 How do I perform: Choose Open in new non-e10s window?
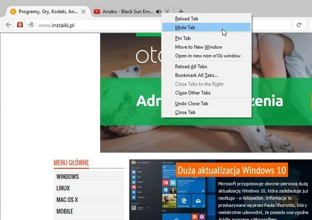(208, 56)
